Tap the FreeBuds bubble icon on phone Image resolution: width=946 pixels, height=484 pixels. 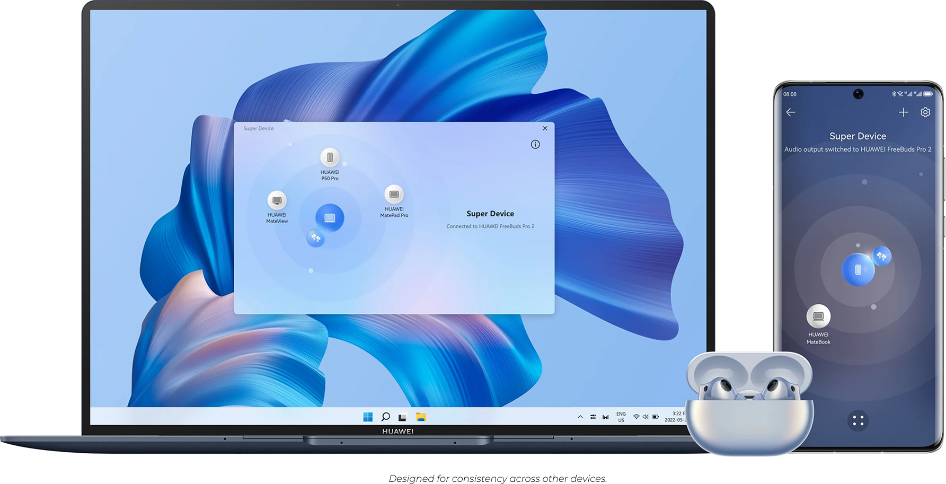882,256
